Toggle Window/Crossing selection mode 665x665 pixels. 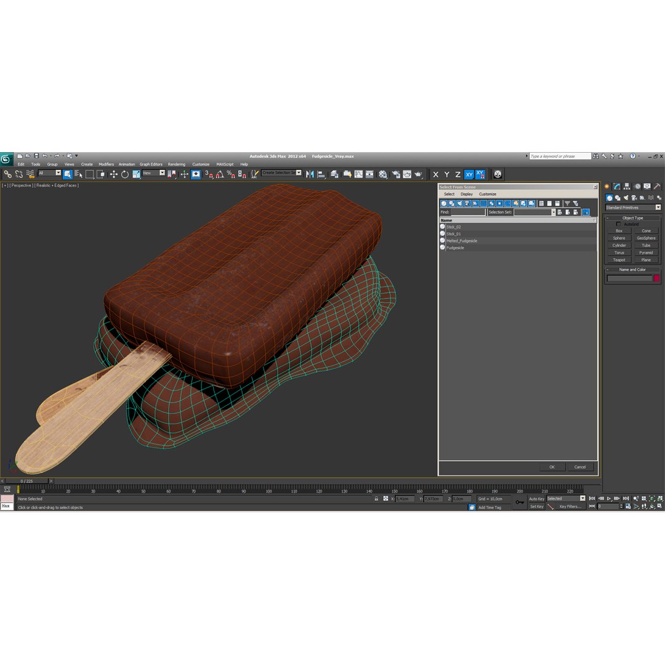point(100,174)
